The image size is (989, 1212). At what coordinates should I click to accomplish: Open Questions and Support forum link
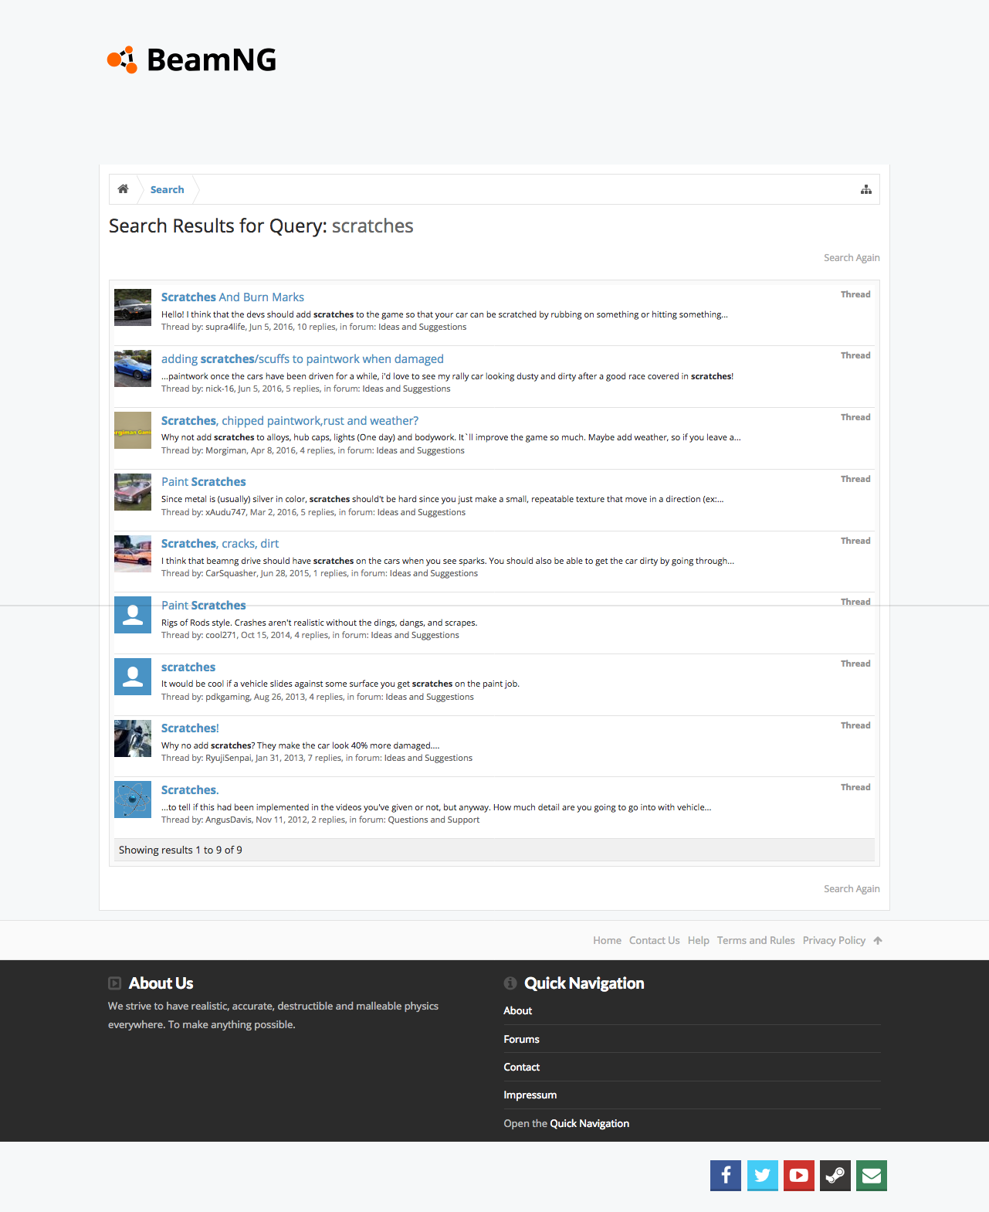point(433,820)
